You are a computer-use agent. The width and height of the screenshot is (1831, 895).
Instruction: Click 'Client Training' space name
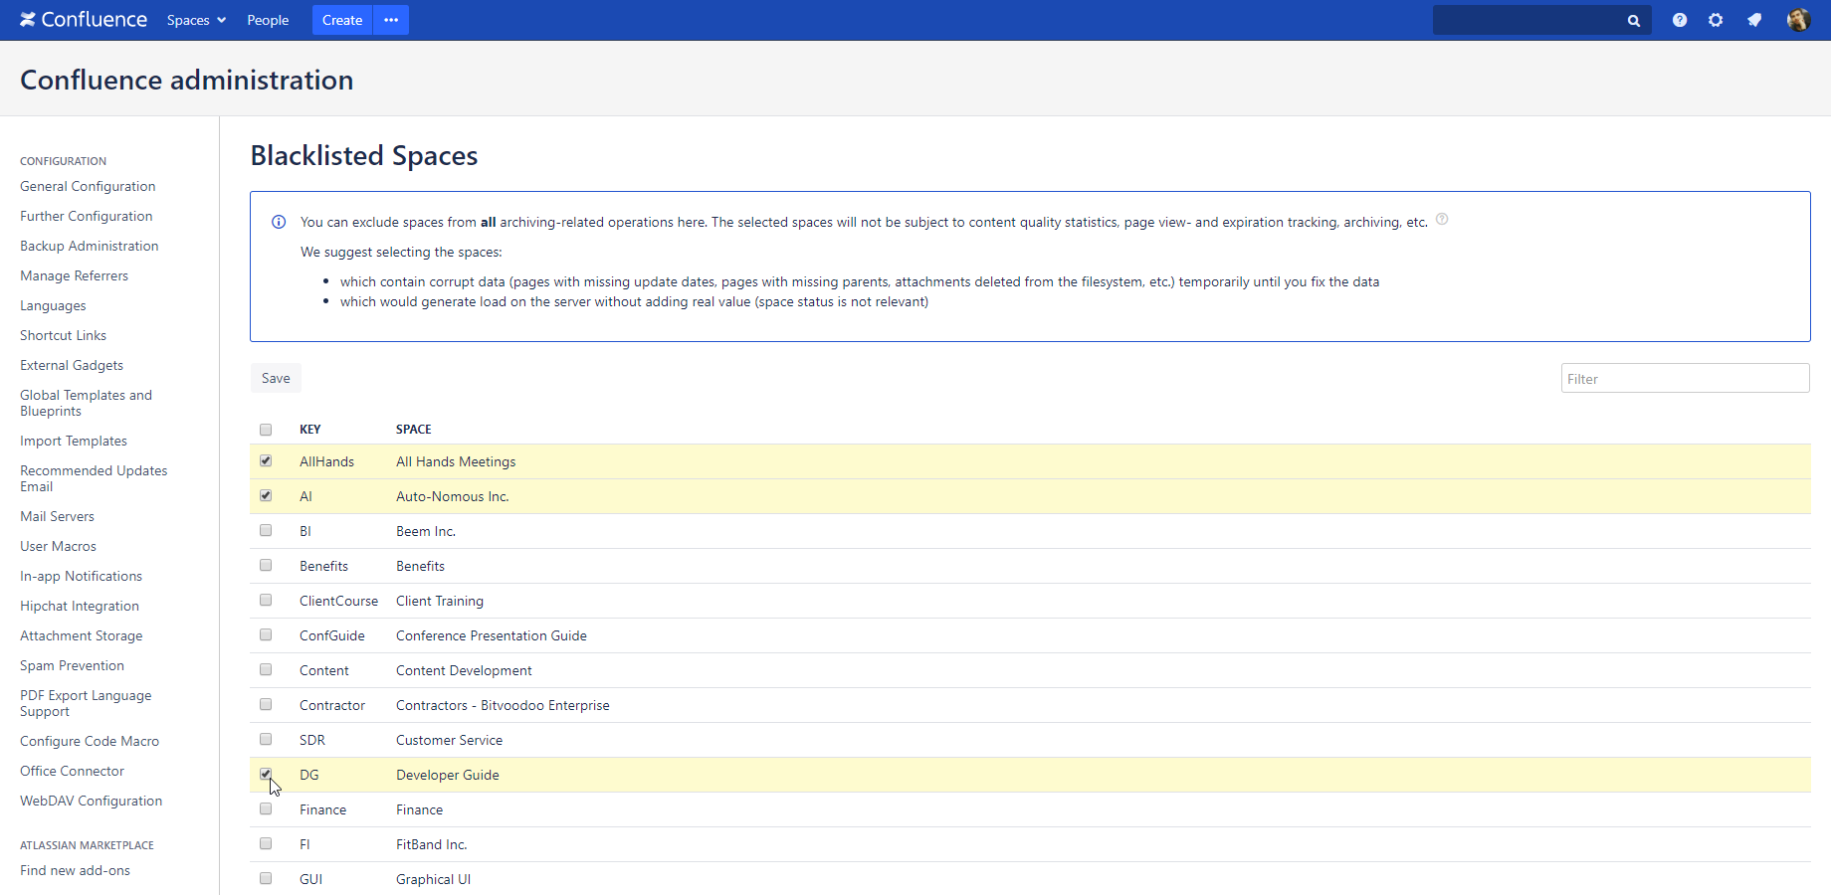pyautogui.click(x=440, y=601)
